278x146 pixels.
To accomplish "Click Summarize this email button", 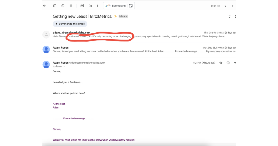I will [x=70, y=24].
